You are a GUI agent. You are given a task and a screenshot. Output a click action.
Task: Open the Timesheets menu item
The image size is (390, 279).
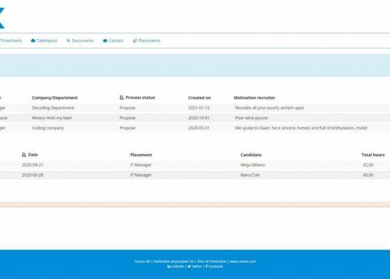tap(11, 41)
